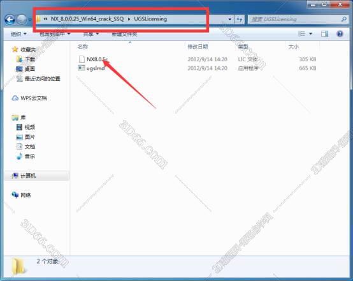This screenshot has height=281, width=353.
Task: Click the magnifier search icon
Action: coord(344,19)
